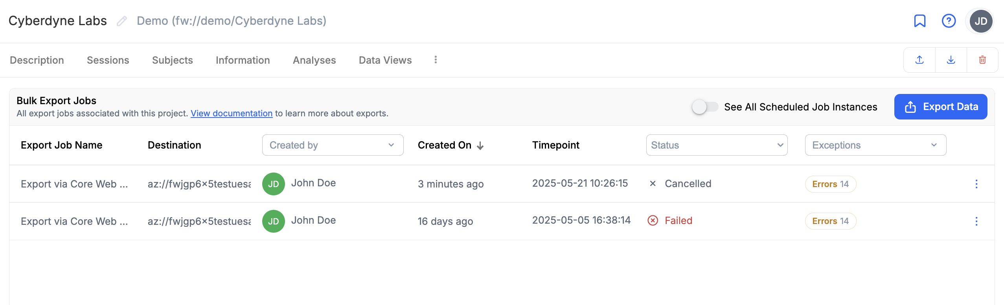Toggle See All Scheduled Job Instances switch
This screenshot has height=305, width=1004.
point(705,107)
